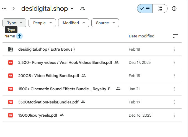188x137 pixels.
Task: Expand the Type filter dropdown
Action: (x=14, y=23)
